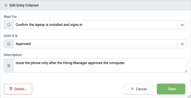191x98 pixels.
Task: Click the Edit Entry Criterion title text
Action: [x=24, y=5]
